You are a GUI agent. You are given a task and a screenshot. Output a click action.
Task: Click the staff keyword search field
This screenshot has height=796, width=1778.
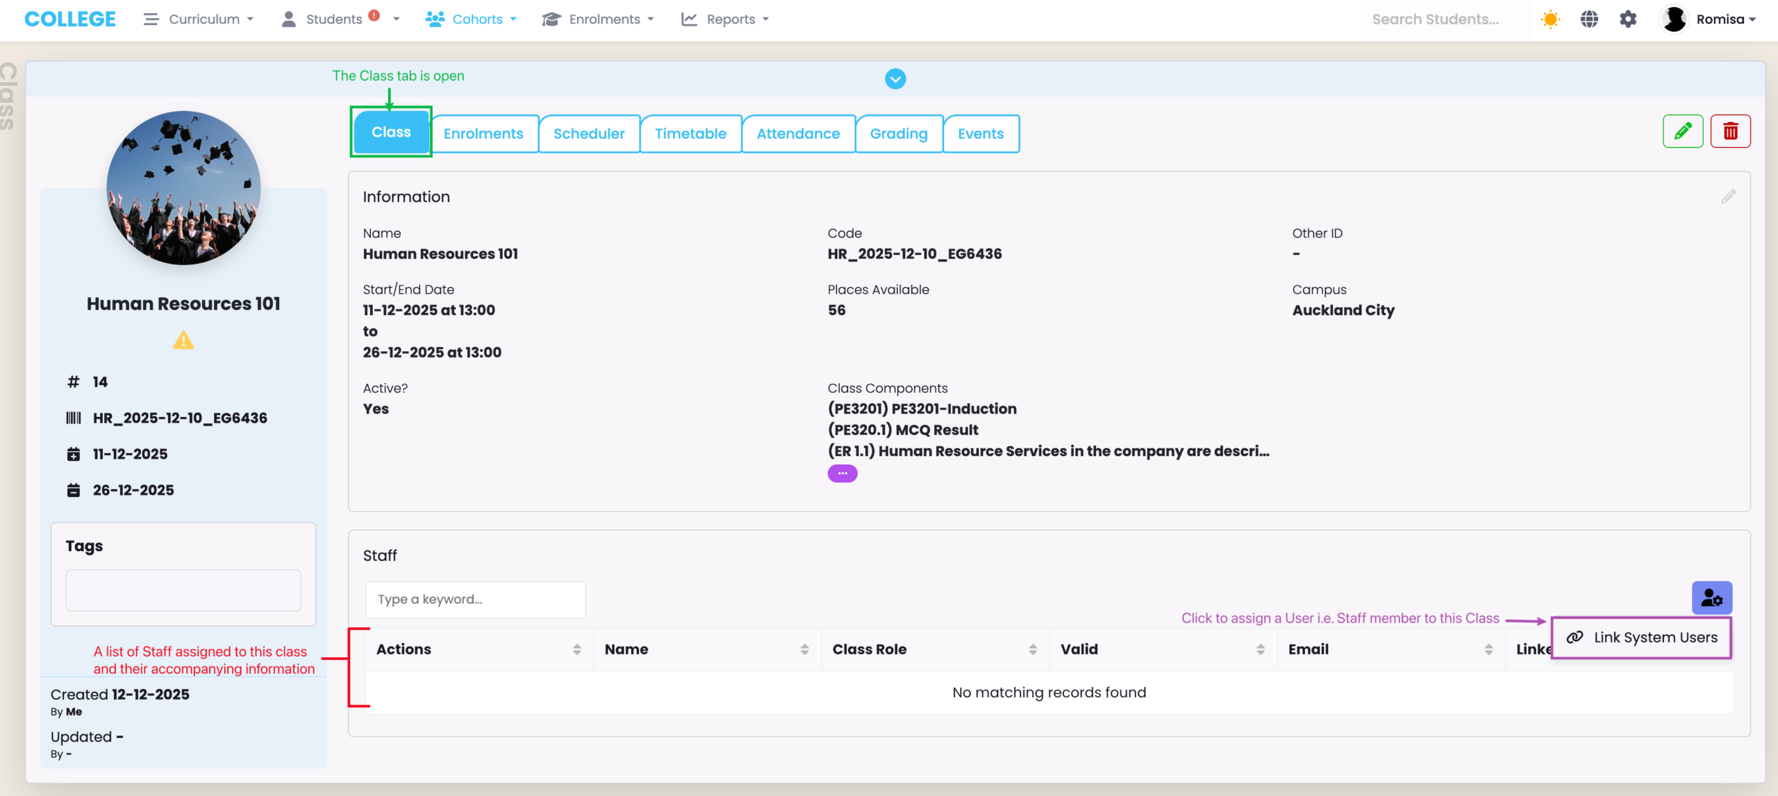pyautogui.click(x=475, y=600)
